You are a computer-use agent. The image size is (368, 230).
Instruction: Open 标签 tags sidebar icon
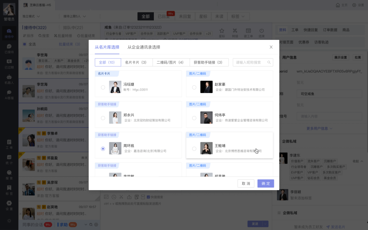[x=9, y=190]
